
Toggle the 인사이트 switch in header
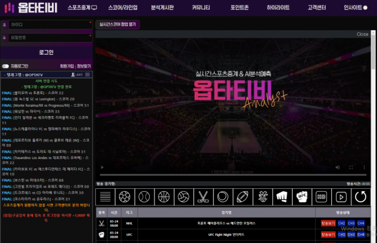[x=365, y=8]
